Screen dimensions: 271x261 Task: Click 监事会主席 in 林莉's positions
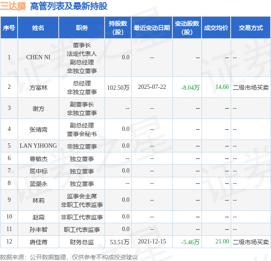pyautogui.click(x=82, y=196)
